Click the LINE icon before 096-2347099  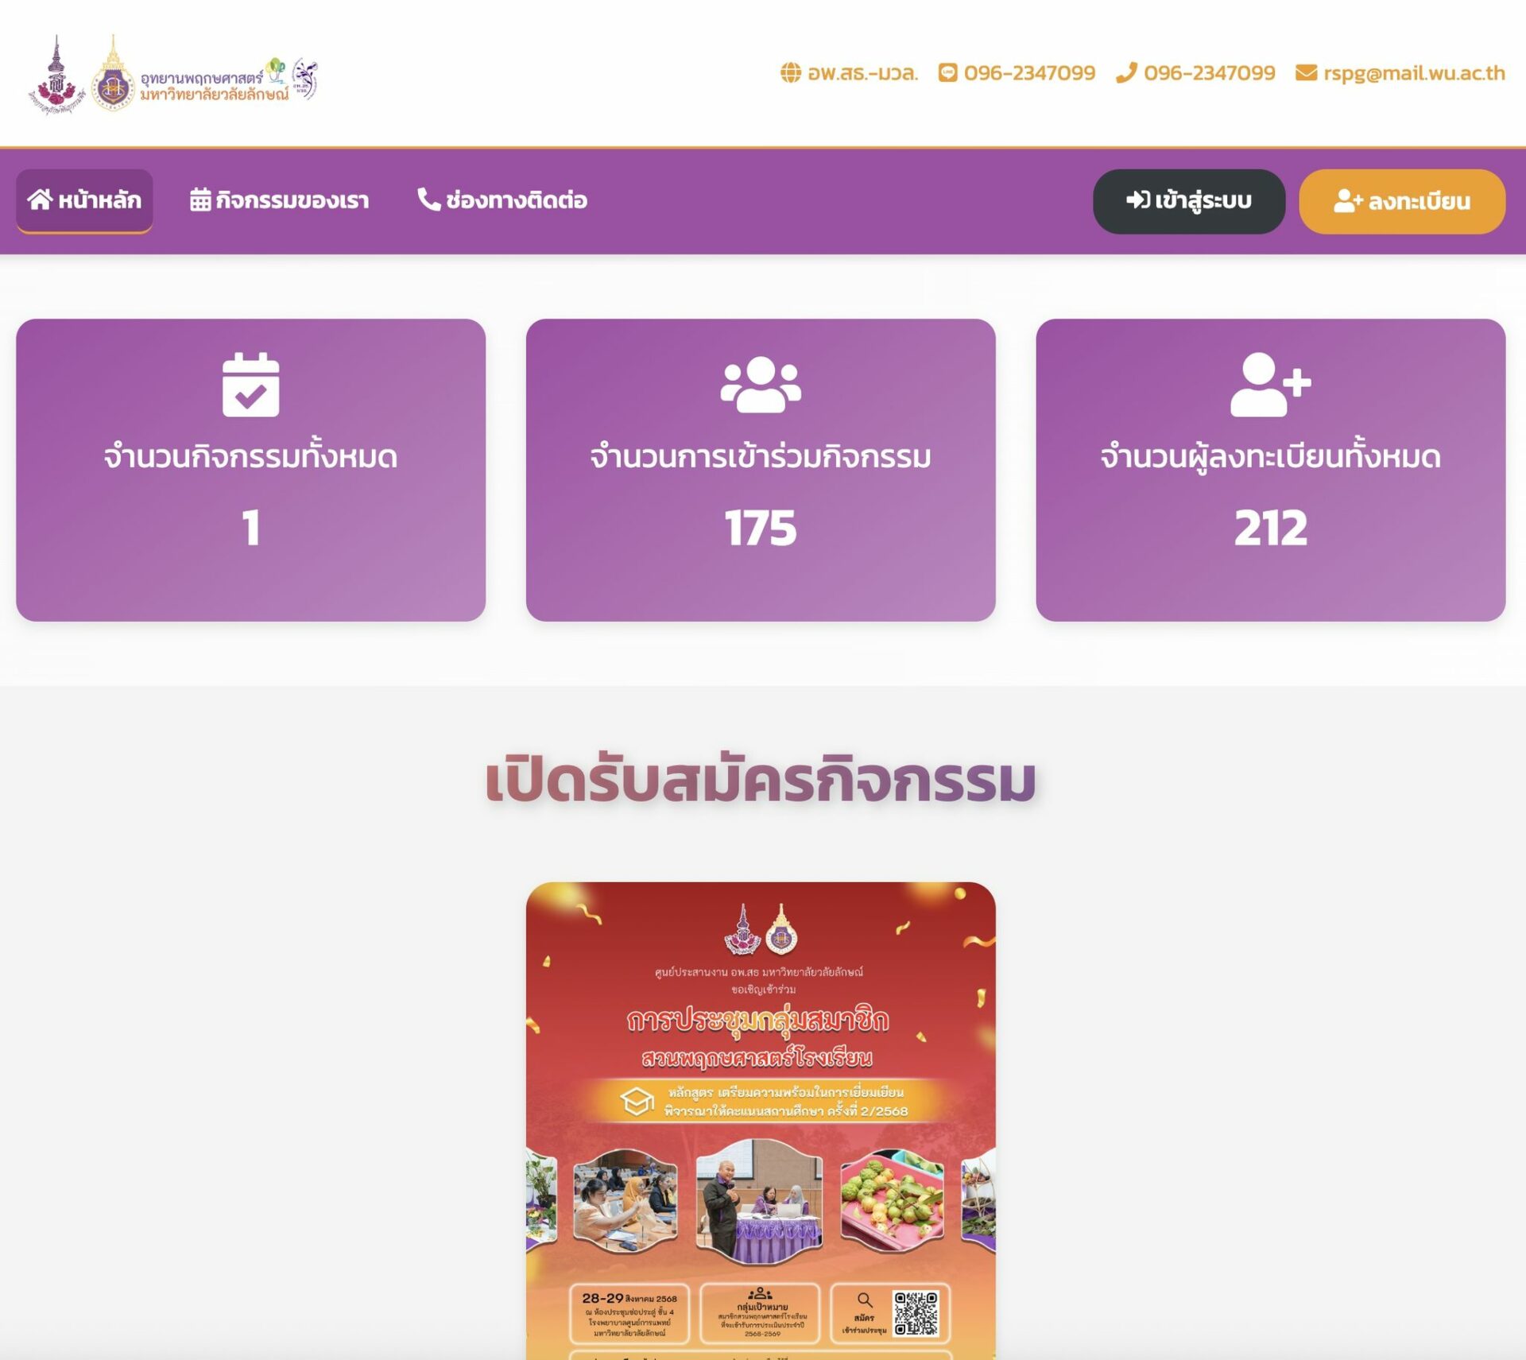pyautogui.click(x=947, y=73)
